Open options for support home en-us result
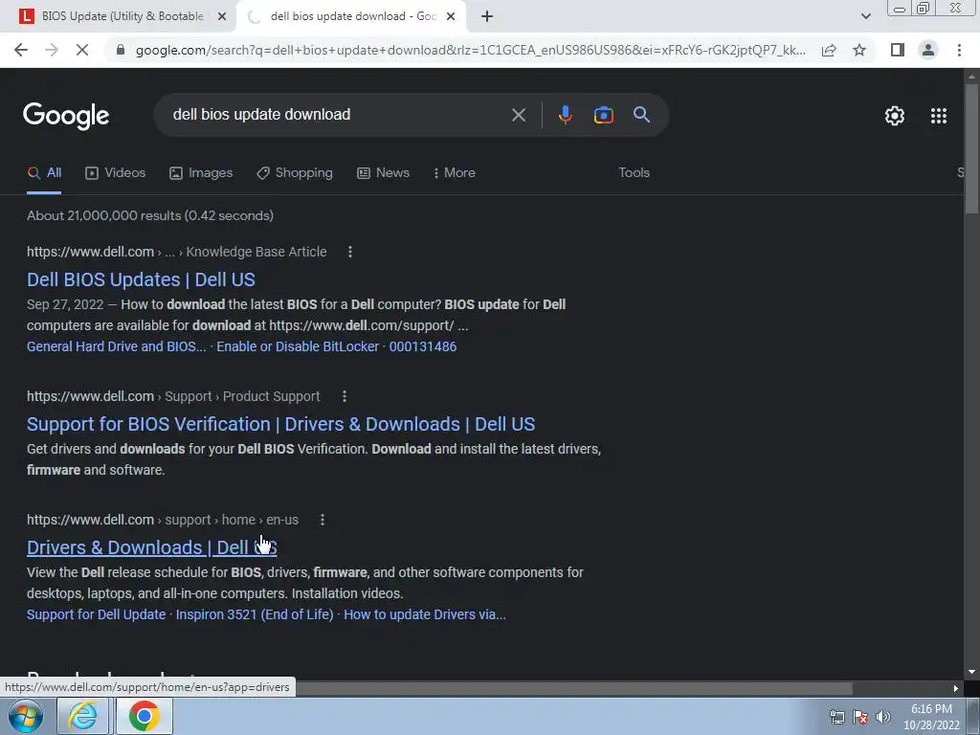Image resolution: width=980 pixels, height=735 pixels. tap(323, 520)
